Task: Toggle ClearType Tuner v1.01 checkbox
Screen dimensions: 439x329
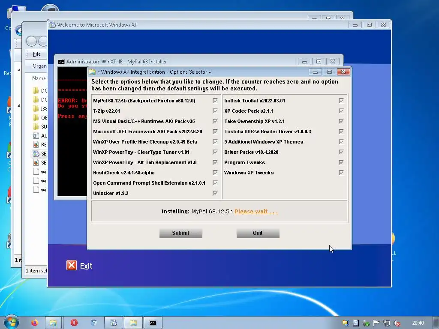Action: pos(215,152)
